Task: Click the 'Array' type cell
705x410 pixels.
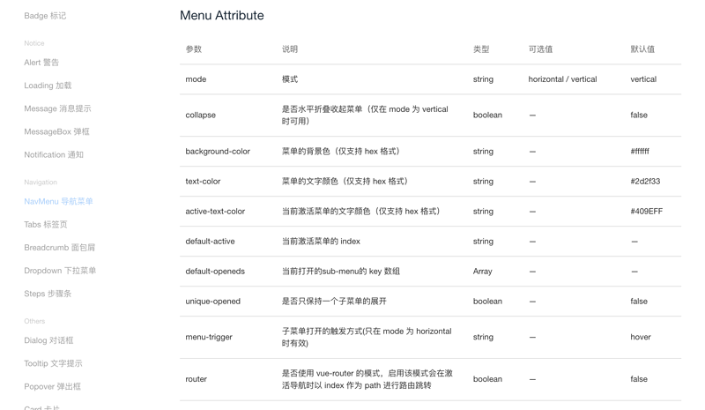Action: [482, 272]
